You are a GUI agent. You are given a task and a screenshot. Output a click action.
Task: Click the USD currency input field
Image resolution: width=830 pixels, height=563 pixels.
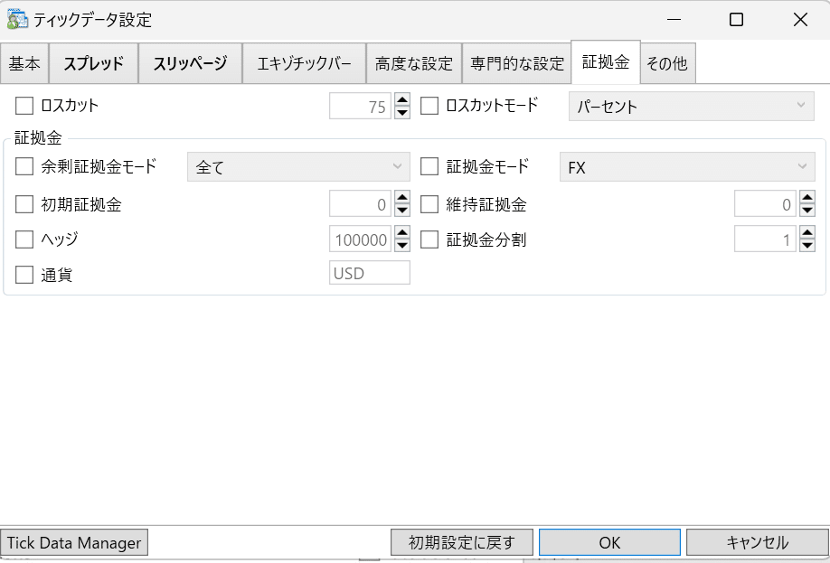coord(369,272)
